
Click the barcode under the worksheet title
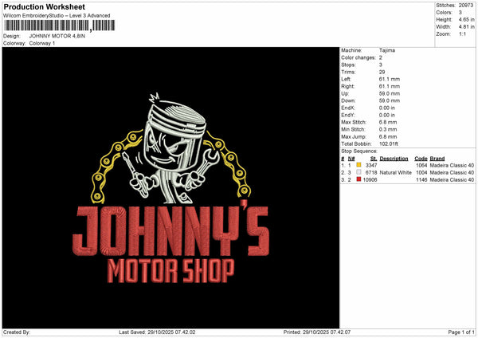(60, 26)
